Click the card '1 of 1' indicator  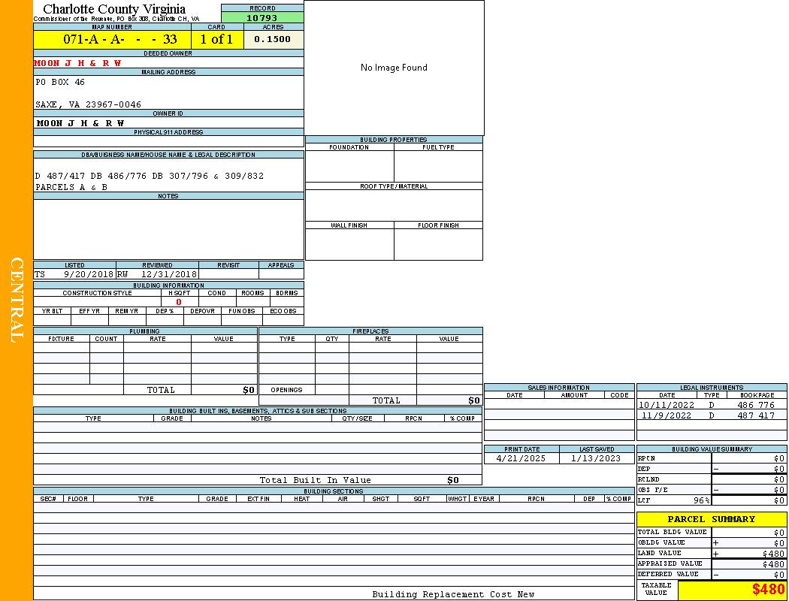(x=216, y=40)
